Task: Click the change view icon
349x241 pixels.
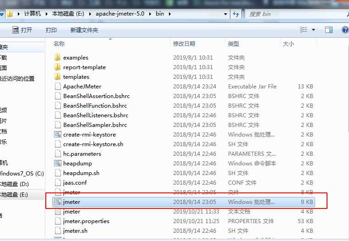Action: pyautogui.click(x=303, y=30)
